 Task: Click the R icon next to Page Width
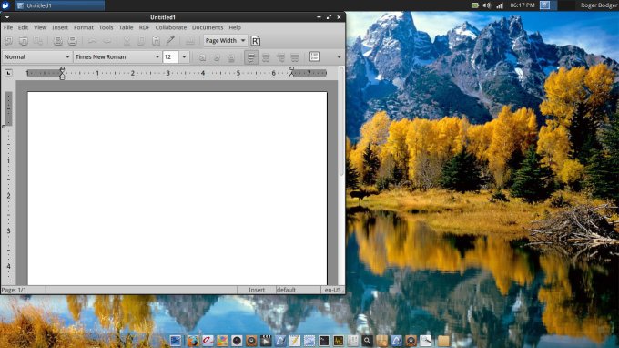pyautogui.click(x=256, y=41)
